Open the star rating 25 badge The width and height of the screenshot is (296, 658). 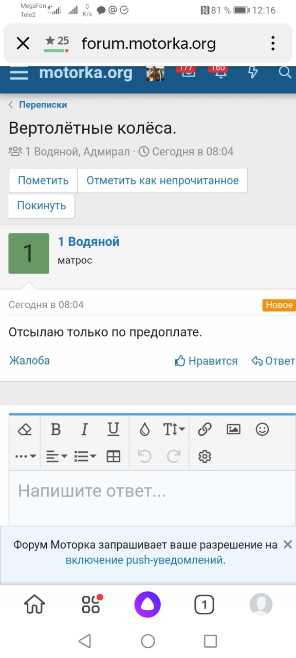57,43
